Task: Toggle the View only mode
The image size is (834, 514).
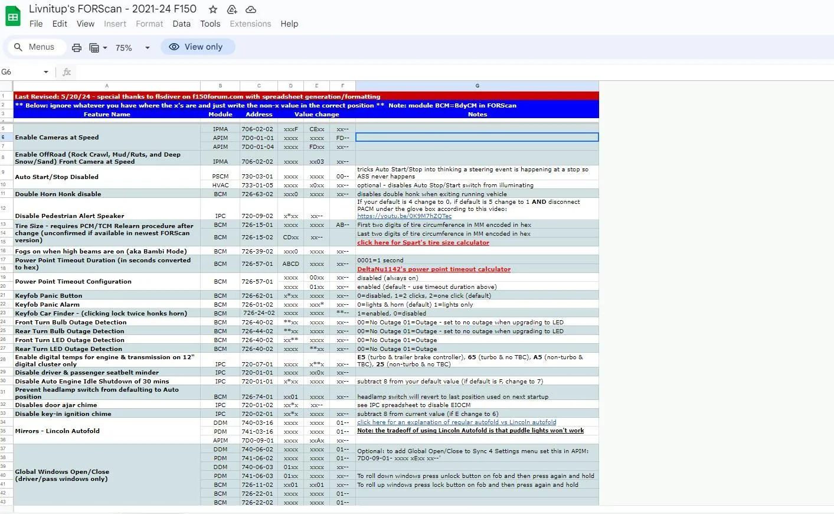Action: (198, 46)
